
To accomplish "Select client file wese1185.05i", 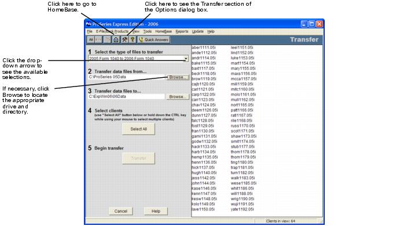I will [x=244, y=183].
